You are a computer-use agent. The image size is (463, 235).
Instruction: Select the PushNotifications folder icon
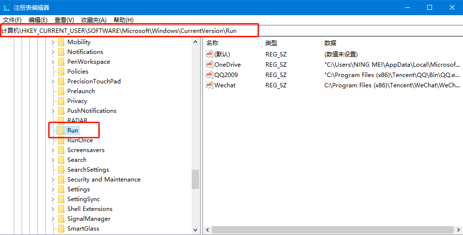pyautogui.click(x=61, y=111)
